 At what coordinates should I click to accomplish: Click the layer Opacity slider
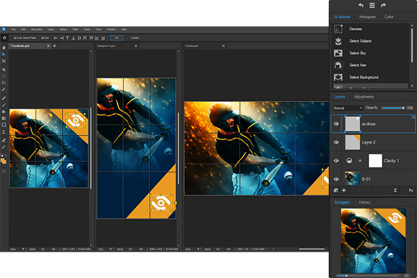pos(393,108)
